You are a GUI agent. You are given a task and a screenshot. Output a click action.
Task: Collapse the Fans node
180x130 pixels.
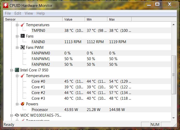pos(17,36)
